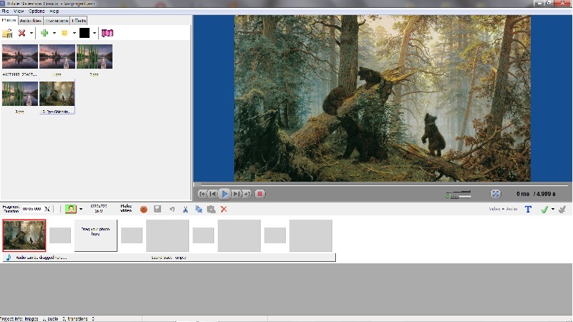573x322 pixels.
Task: Select the second lake photo thumbnail in top row
Action: click(57, 57)
